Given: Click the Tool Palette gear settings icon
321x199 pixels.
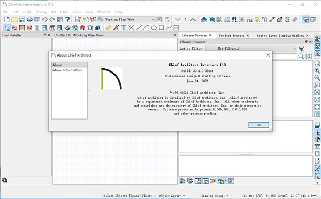Looking at the screenshot, I should point(4,180).
